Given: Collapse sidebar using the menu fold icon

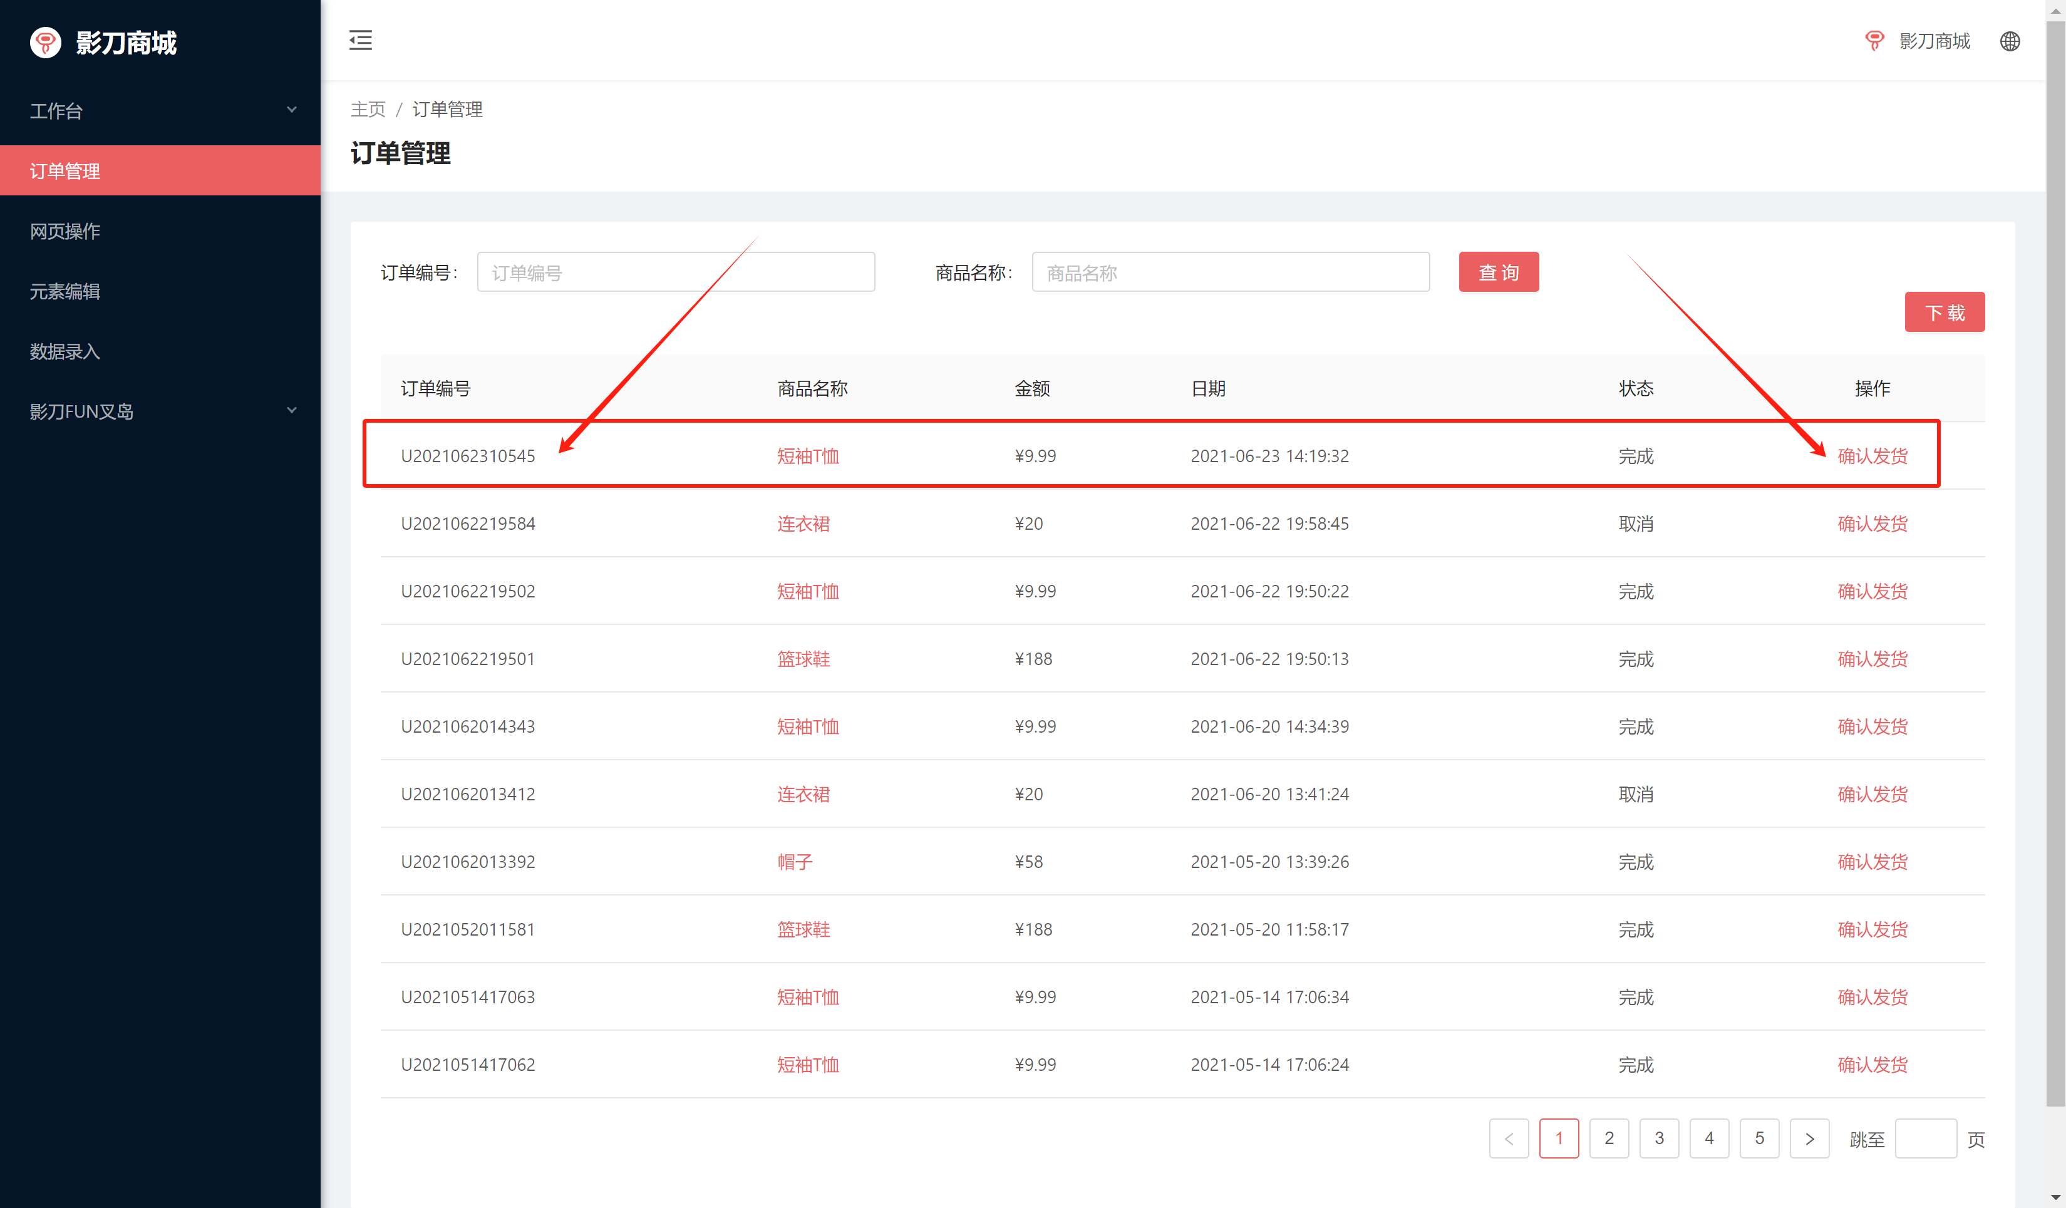Looking at the screenshot, I should click(360, 40).
